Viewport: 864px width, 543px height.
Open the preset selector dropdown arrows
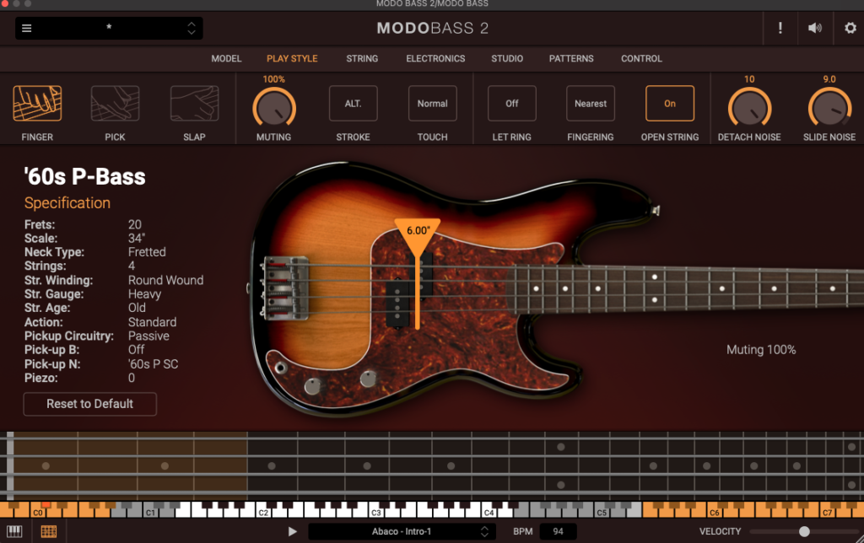click(x=192, y=29)
